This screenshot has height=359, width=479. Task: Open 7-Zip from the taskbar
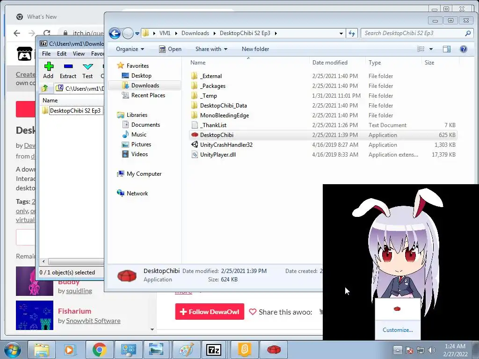pos(214,350)
